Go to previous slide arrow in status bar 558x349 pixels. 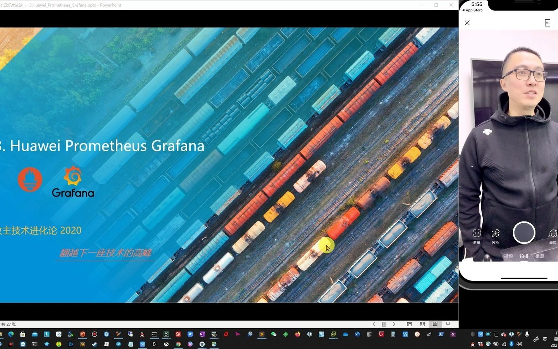[x=374, y=324]
